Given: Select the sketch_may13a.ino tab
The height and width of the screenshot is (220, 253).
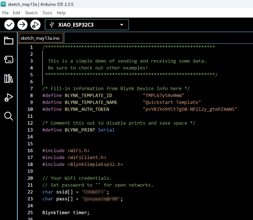Looking at the screenshot, I should [x=41, y=38].
